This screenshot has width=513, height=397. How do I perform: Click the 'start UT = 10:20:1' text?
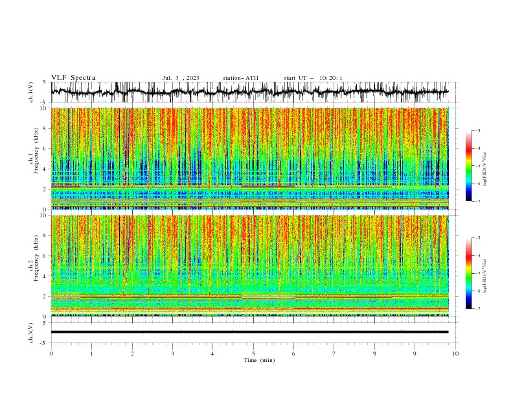pyautogui.click(x=313, y=78)
